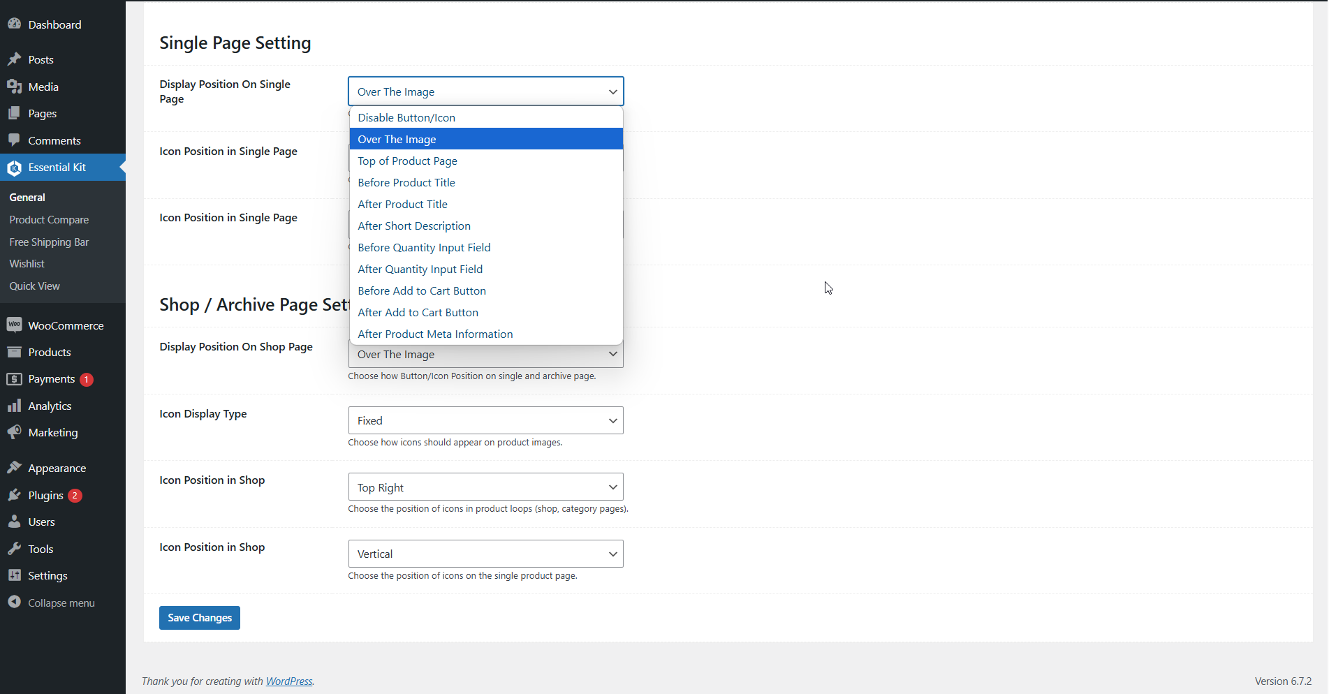Click the Version 6.7.2 text
The image size is (1329, 694).
(x=1283, y=681)
